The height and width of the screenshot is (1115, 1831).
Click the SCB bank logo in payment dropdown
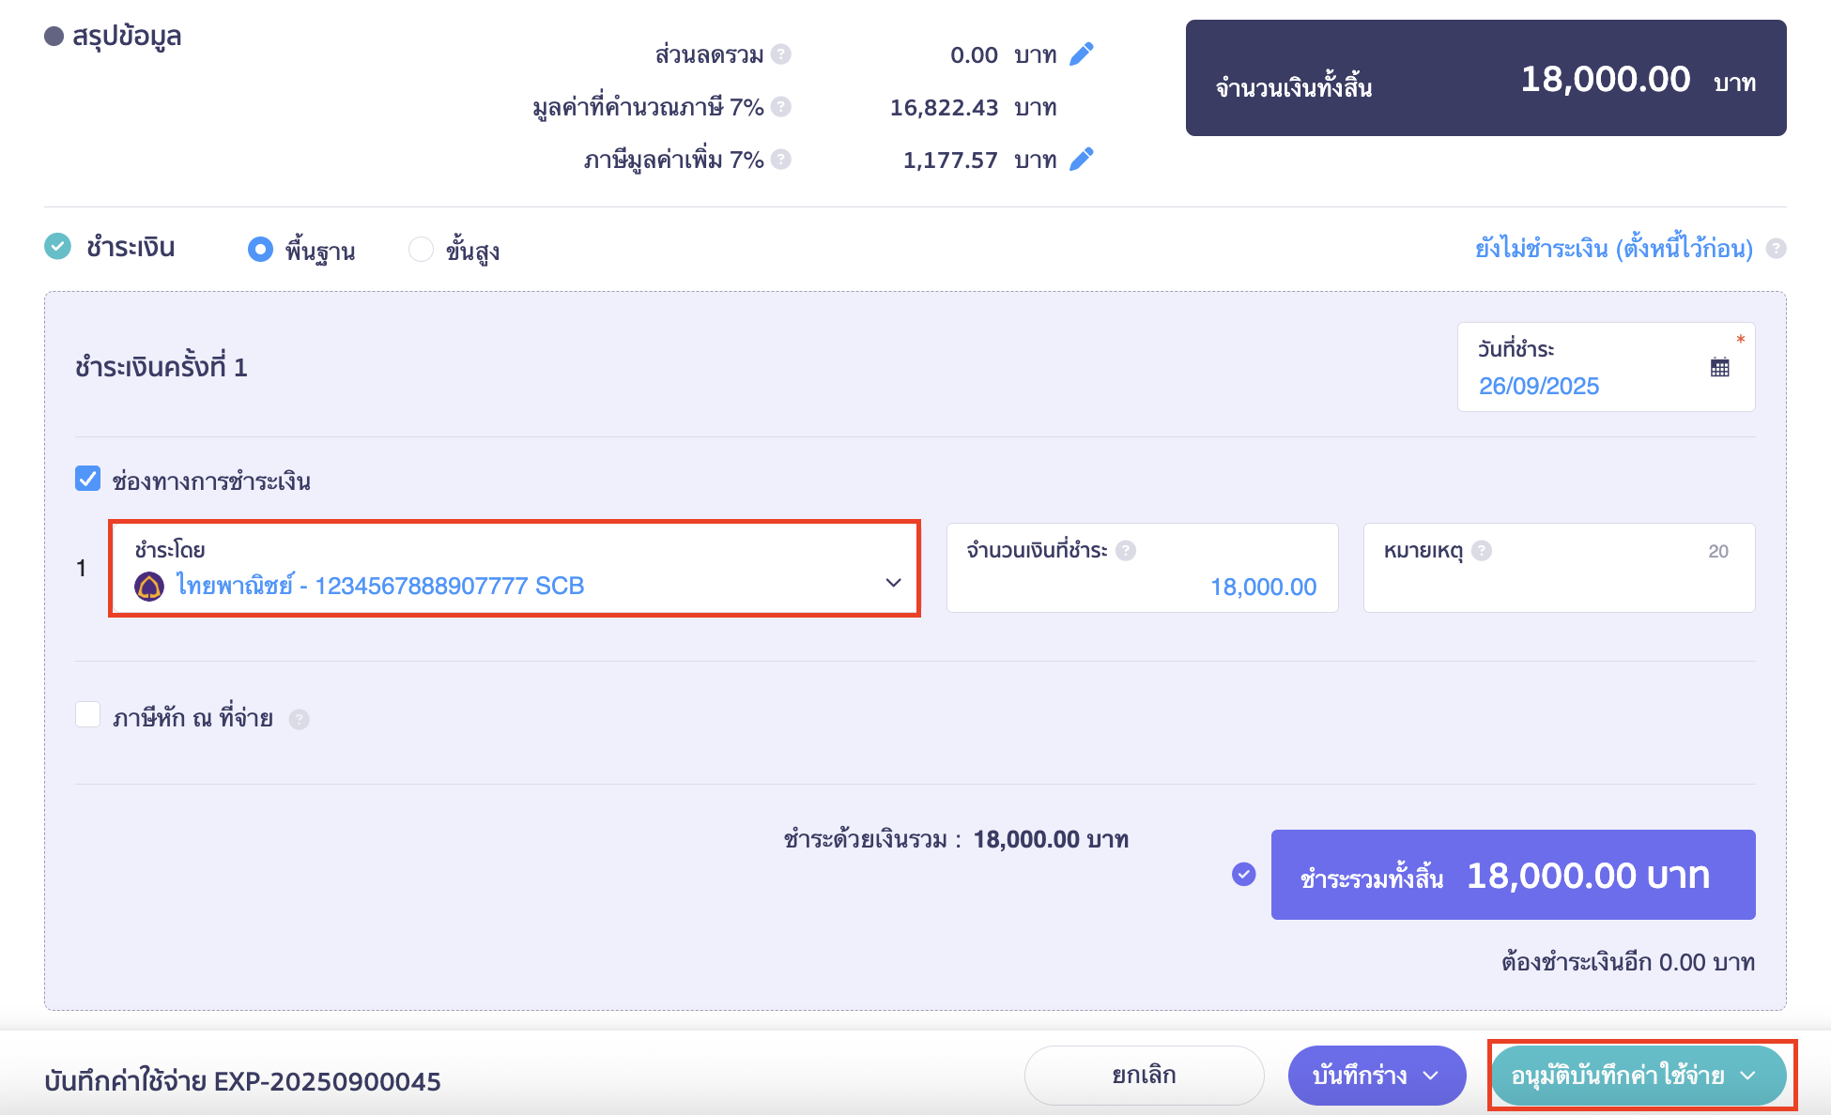(147, 585)
